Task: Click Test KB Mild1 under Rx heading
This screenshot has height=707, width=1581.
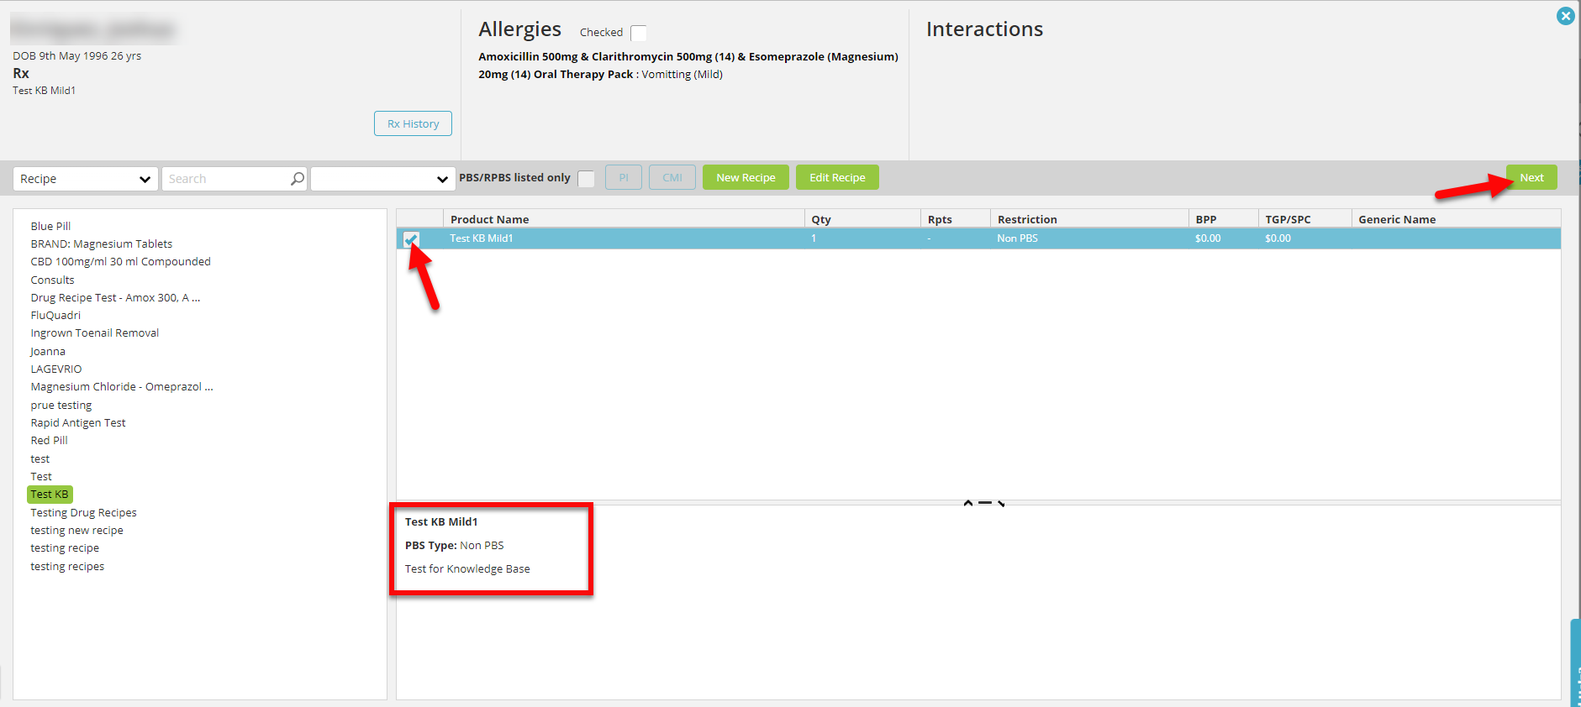Action: pyautogui.click(x=44, y=91)
